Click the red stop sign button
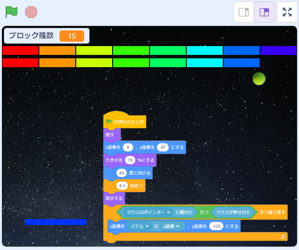Viewport: 299px width, 250px height. (31, 12)
